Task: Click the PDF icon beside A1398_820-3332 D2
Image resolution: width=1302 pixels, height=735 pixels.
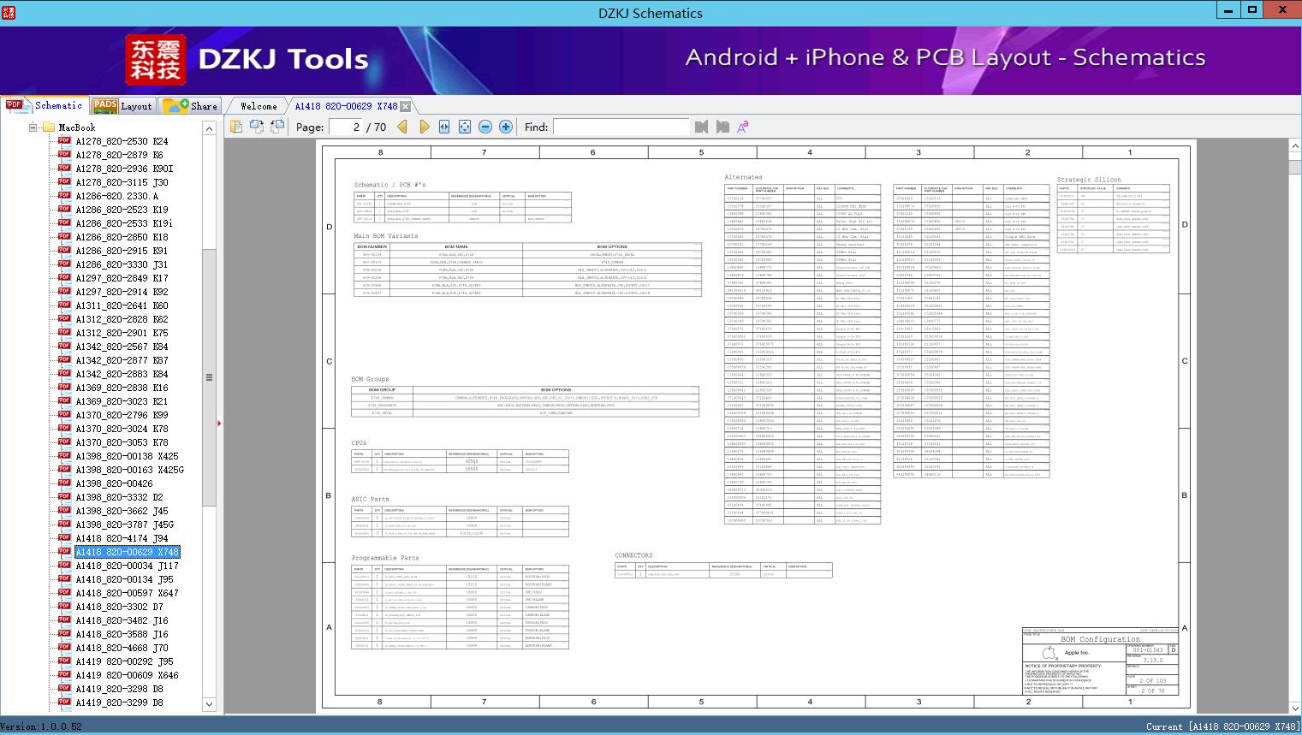Action: (64, 497)
